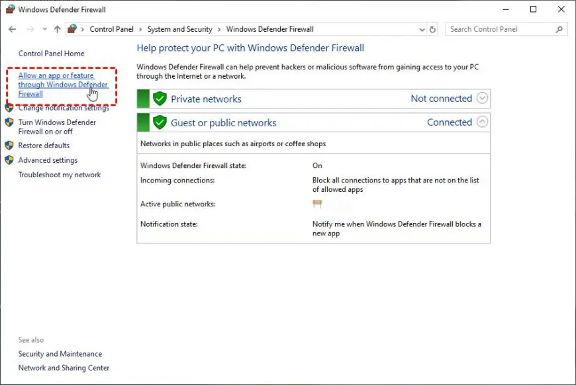Refresh the Control Panel address bar
576x385 pixels.
(432, 29)
